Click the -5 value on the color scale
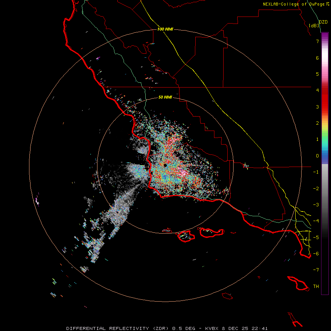The height and width of the screenshot is (331, 331). [316, 238]
